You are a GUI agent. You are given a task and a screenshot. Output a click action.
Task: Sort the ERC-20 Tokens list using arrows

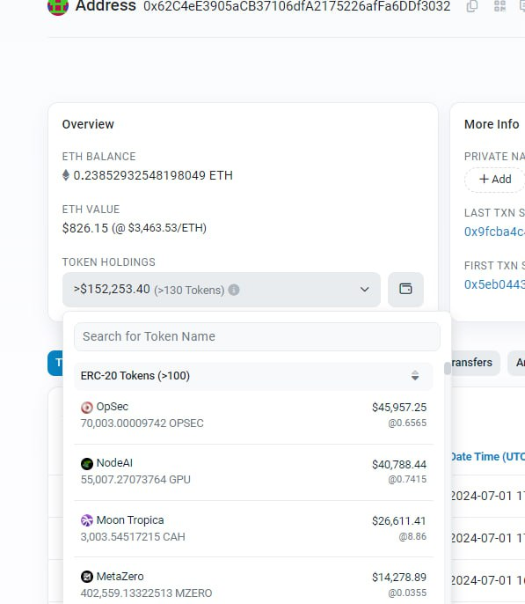click(414, 376)
